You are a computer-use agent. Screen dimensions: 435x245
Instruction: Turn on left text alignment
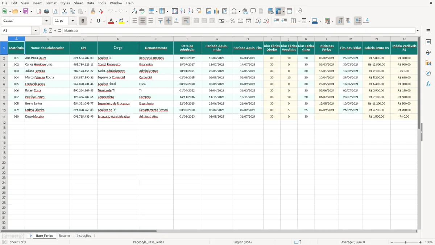pyautogui.click(x=134, y=21)
